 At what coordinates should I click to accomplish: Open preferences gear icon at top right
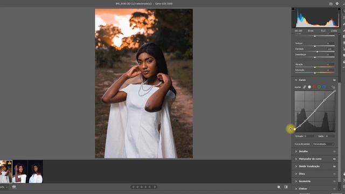click(337, 4)
